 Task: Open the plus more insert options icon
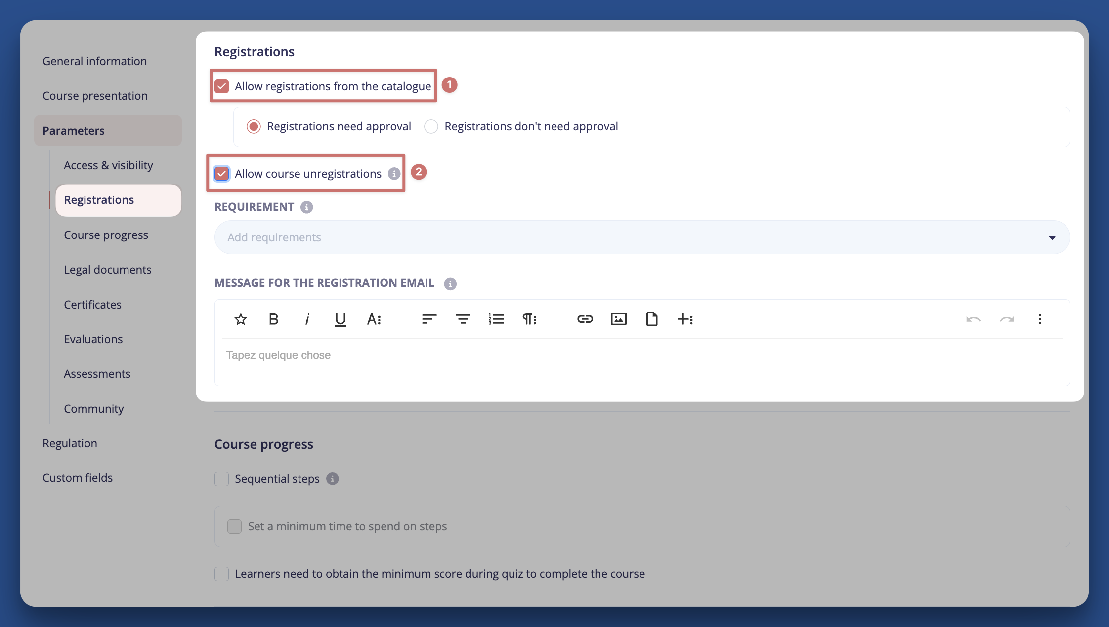tap(685, 319)
